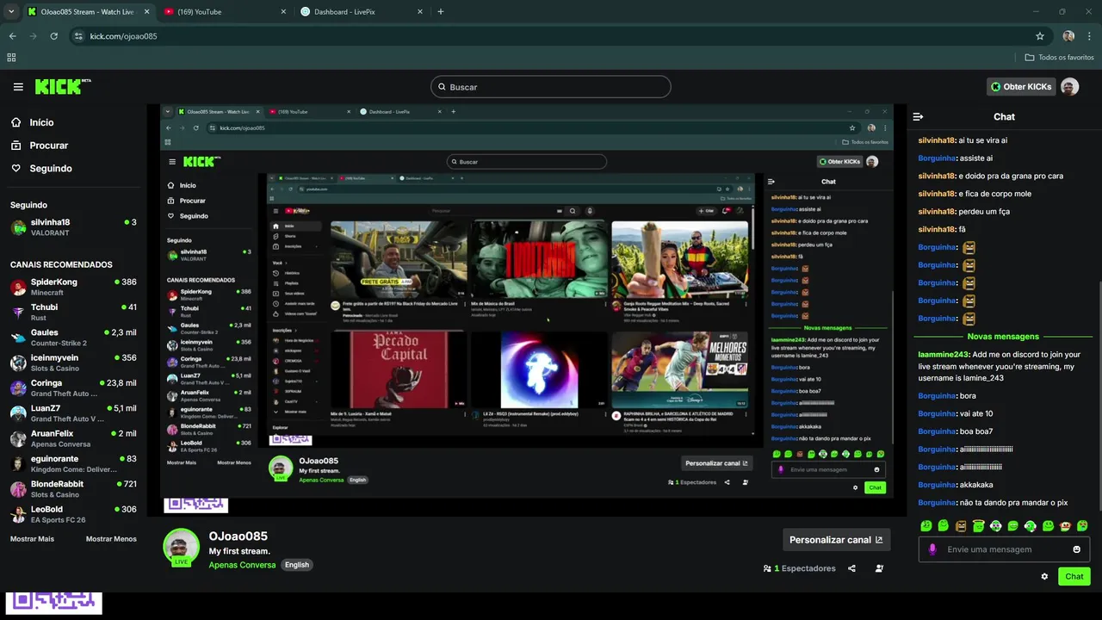
Task: Click the Procurar browse icon in sidebar
Action: pos(16,146)
